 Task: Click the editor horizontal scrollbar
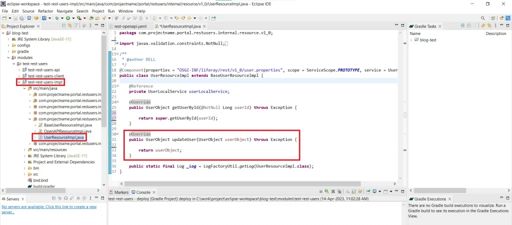pos(242,184)
